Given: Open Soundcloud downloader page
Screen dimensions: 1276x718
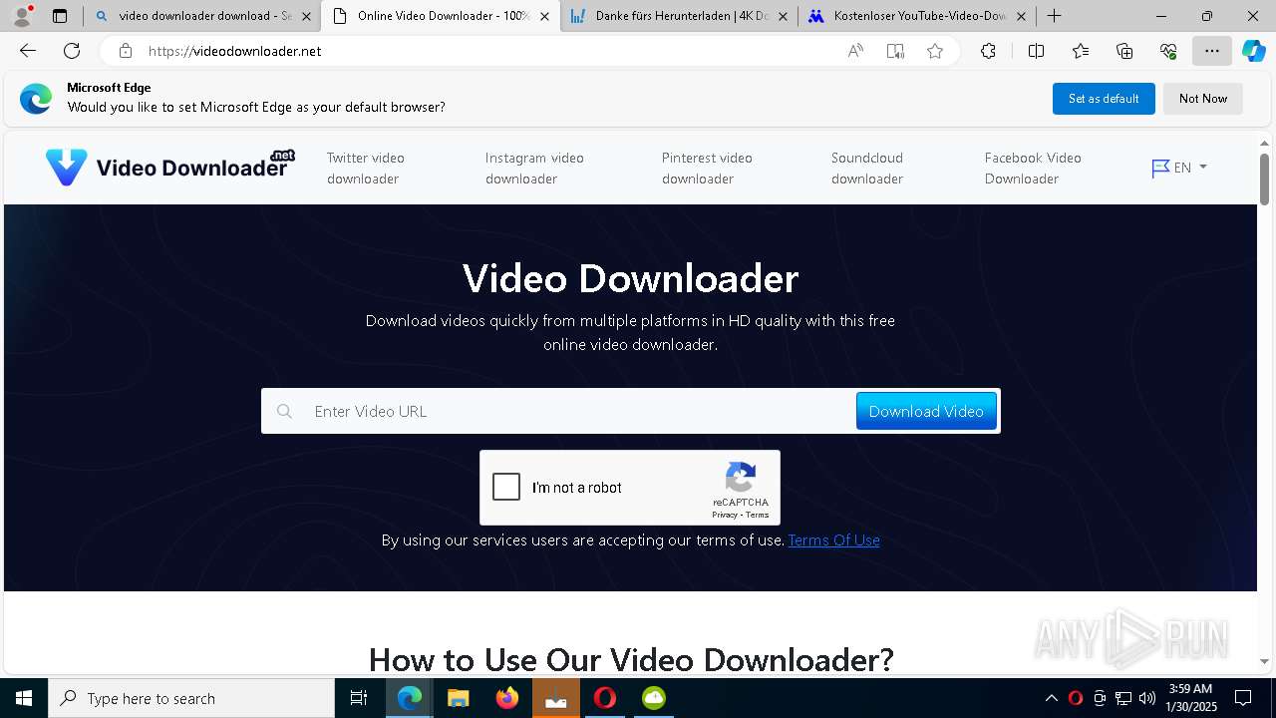Looking at the screenshot, I should click(x=867, y=168).
